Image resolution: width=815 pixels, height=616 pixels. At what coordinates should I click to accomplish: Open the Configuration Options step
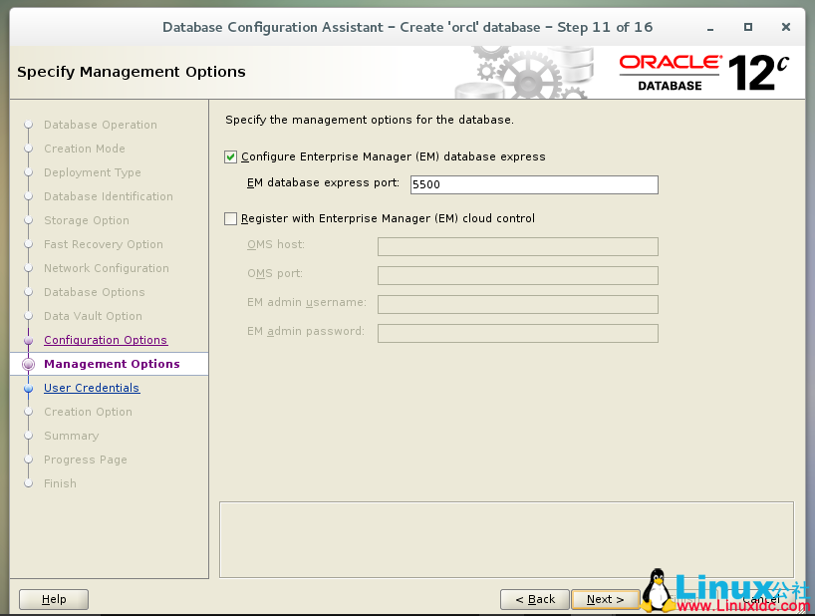pyautogui.click(x=105, y=340)
